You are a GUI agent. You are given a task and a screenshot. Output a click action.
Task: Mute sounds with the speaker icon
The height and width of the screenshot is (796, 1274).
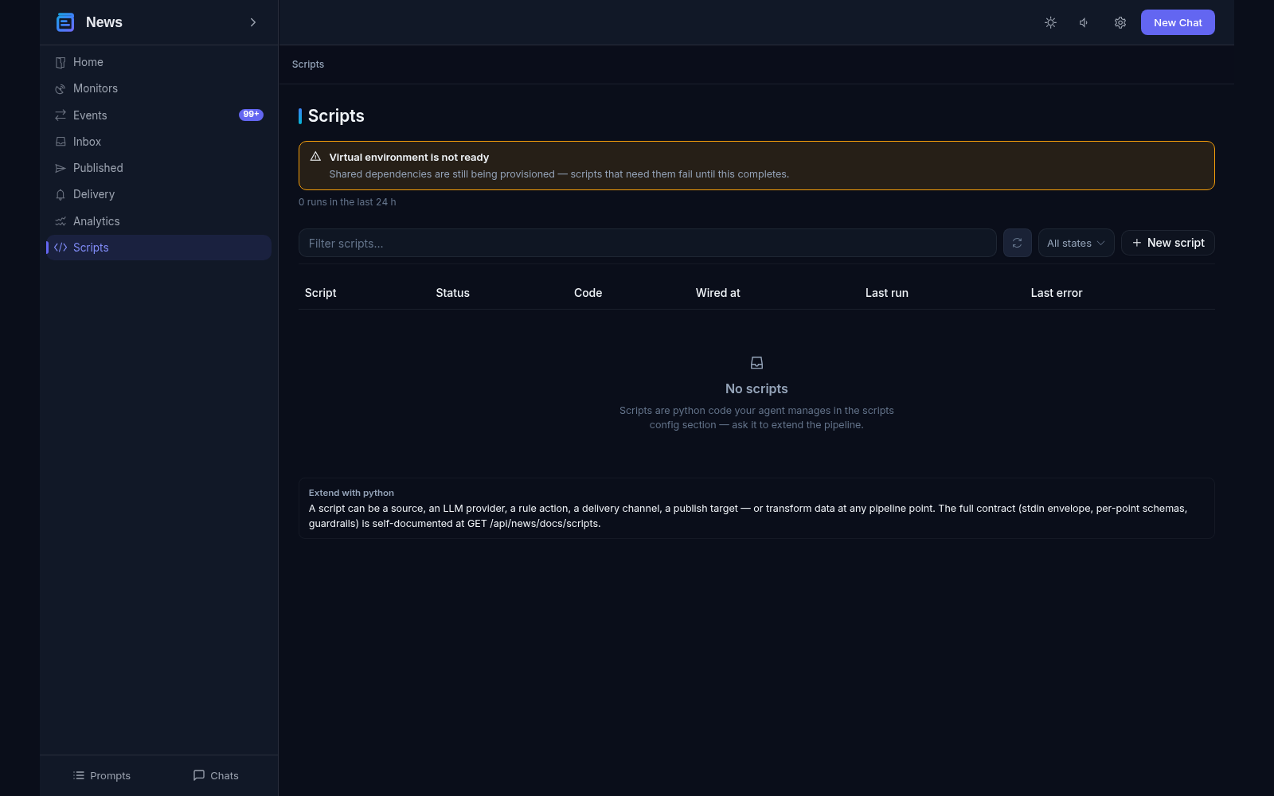1084,22
